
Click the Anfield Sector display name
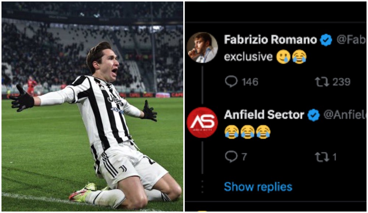pos(264,115)
